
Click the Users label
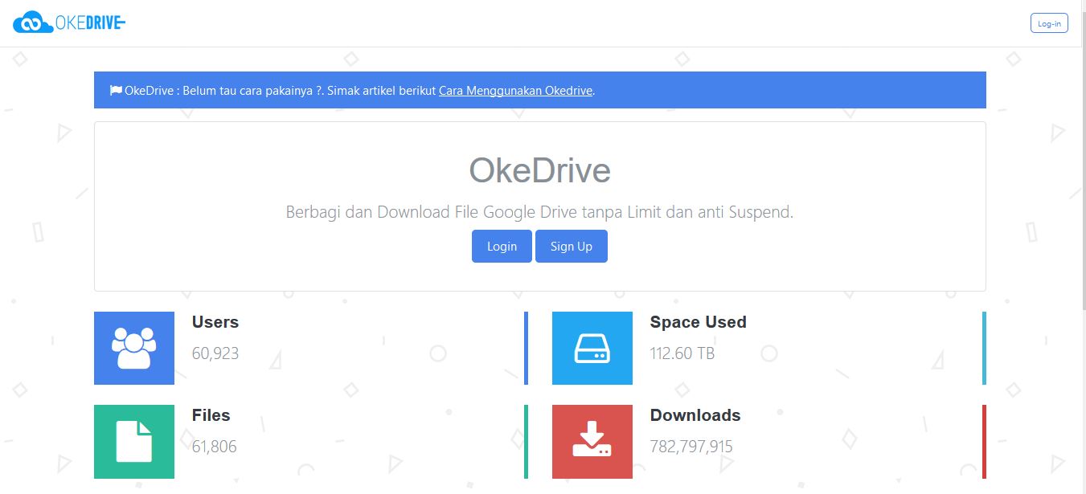[x=215, y=322]
